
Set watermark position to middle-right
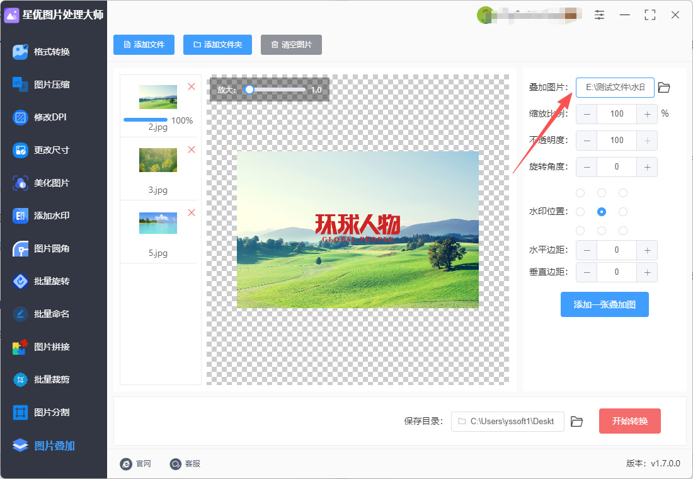(623, 212)
